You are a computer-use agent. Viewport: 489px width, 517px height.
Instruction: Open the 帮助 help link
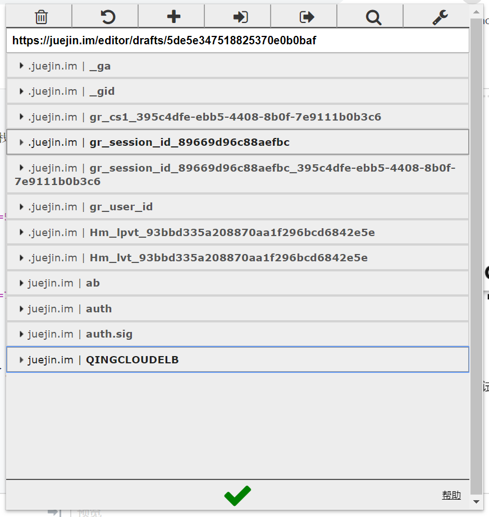[451, 495]
